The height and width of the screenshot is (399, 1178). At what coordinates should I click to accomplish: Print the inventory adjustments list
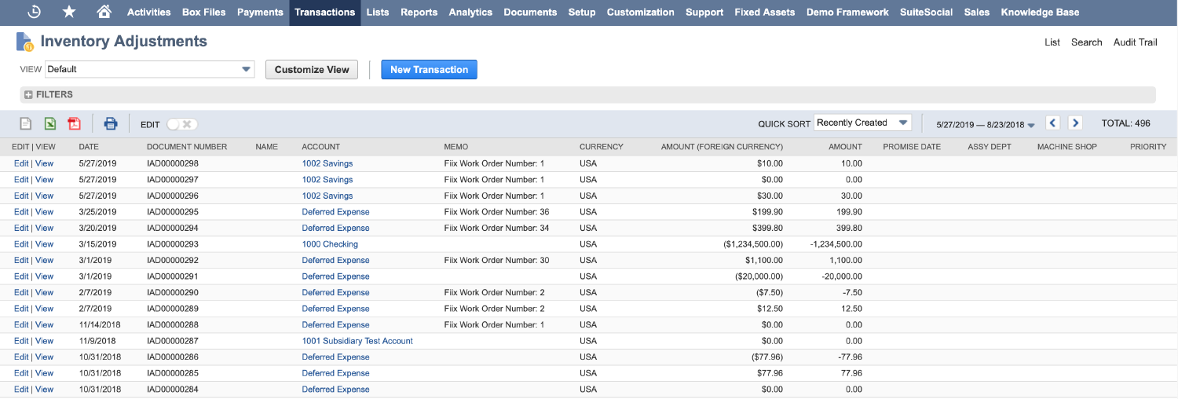111,123
